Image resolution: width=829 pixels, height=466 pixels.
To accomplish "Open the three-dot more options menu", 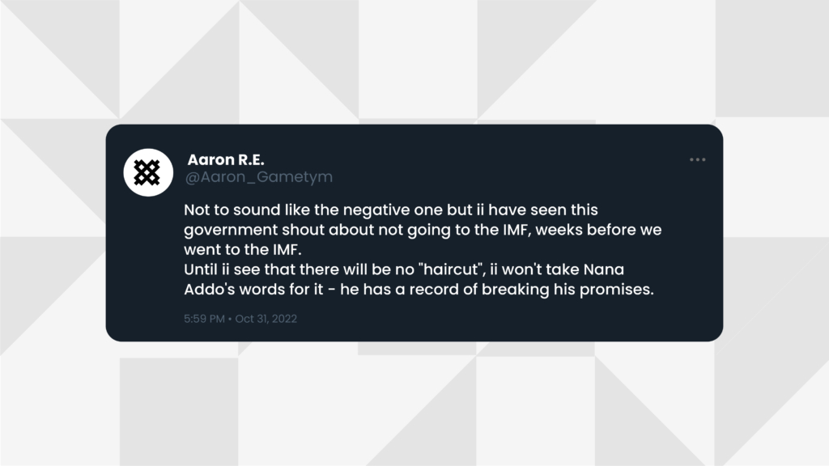I will click(697, 159).
